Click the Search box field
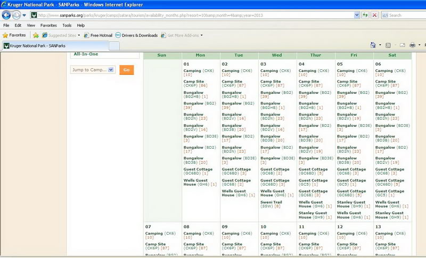426x258 pixels. 404,15
